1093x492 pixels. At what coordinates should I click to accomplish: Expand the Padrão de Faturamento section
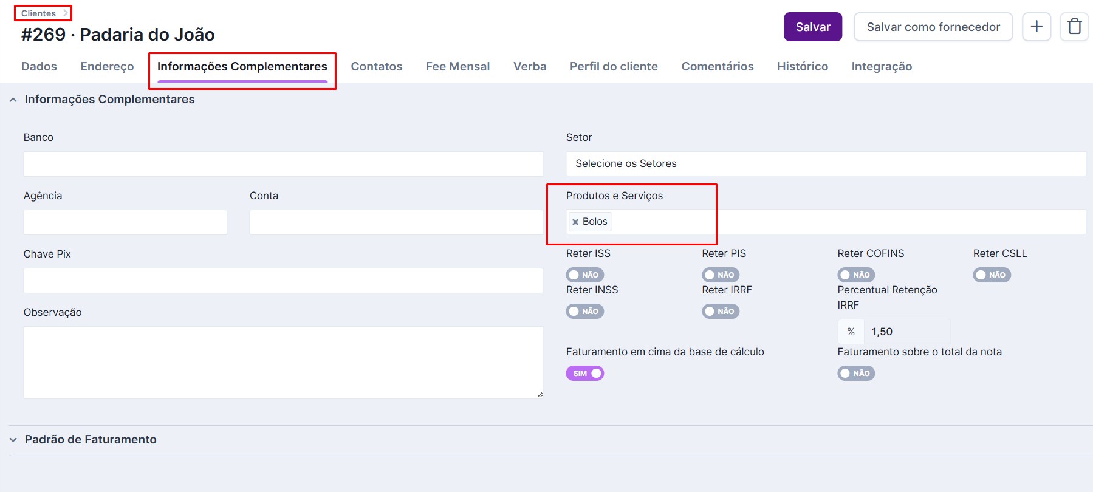click(x=13, y=440)
